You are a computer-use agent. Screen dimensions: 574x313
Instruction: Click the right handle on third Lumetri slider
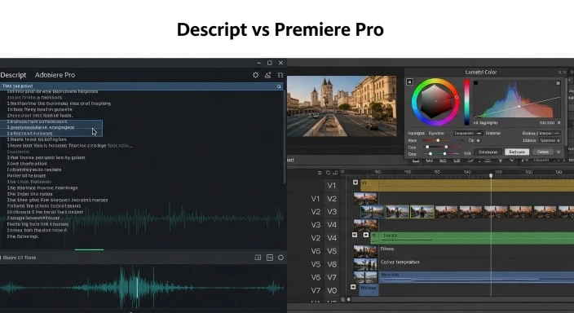444,154
